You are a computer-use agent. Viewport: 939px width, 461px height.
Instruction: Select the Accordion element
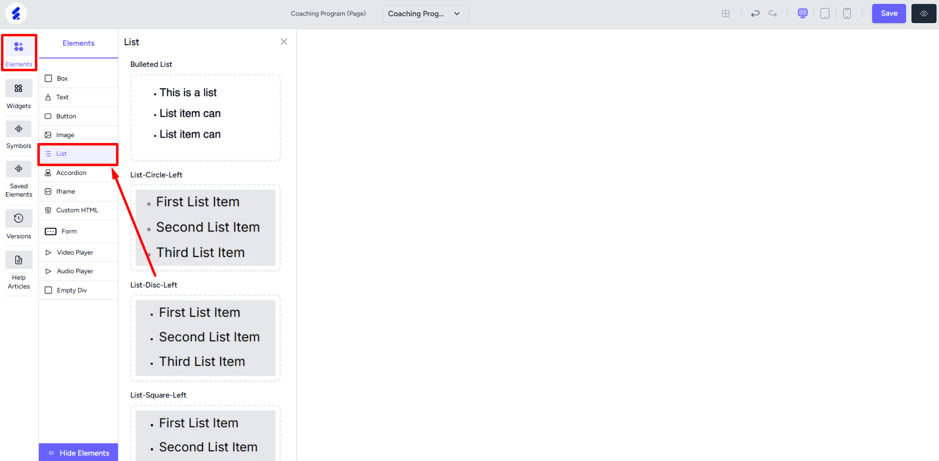[78, 173]
